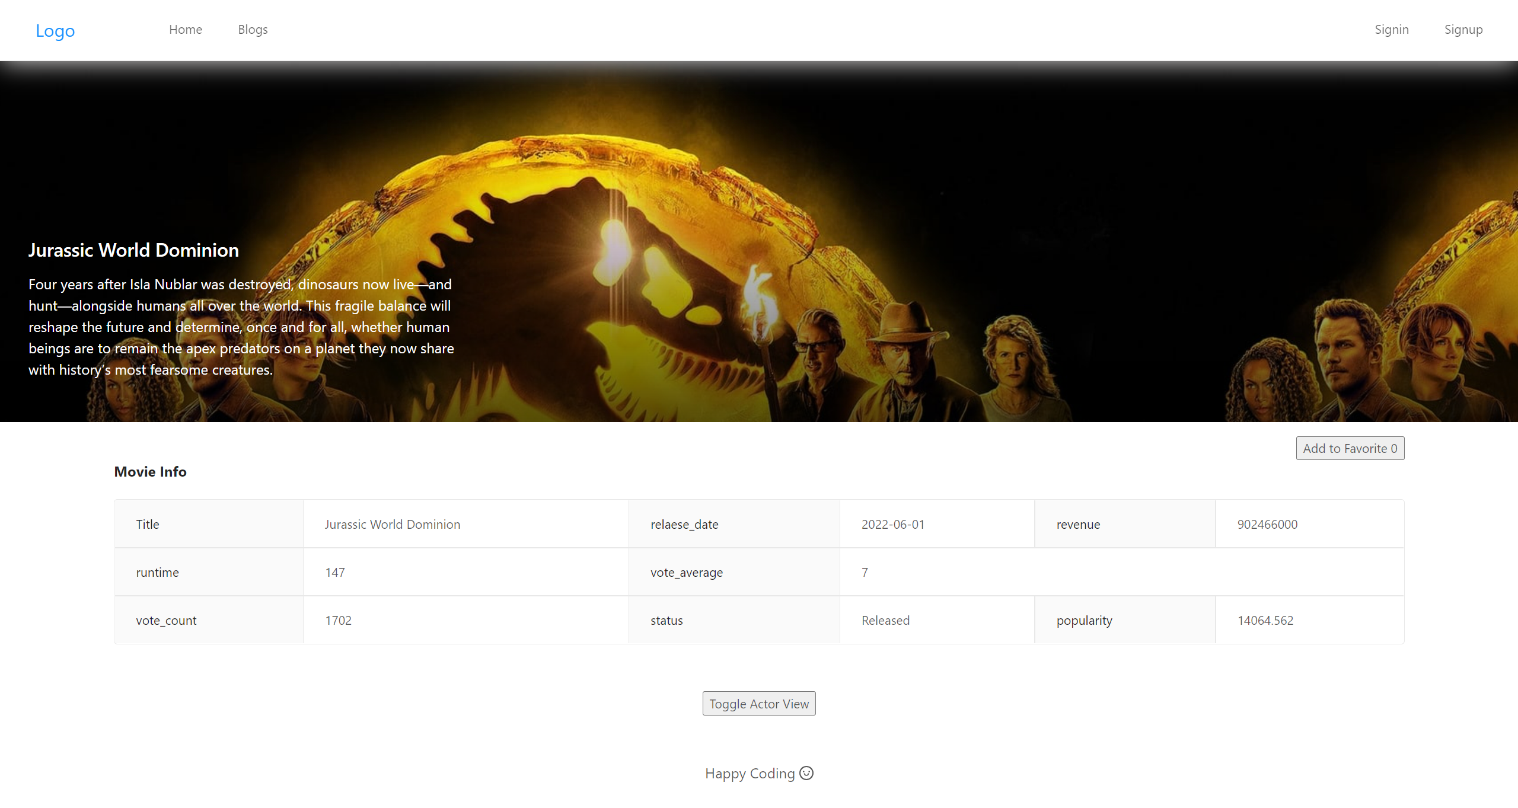Viewport: 1518px width, 808px height.
Task: Click the Jurassic World Dominion banner title
Action: point(133,250)
